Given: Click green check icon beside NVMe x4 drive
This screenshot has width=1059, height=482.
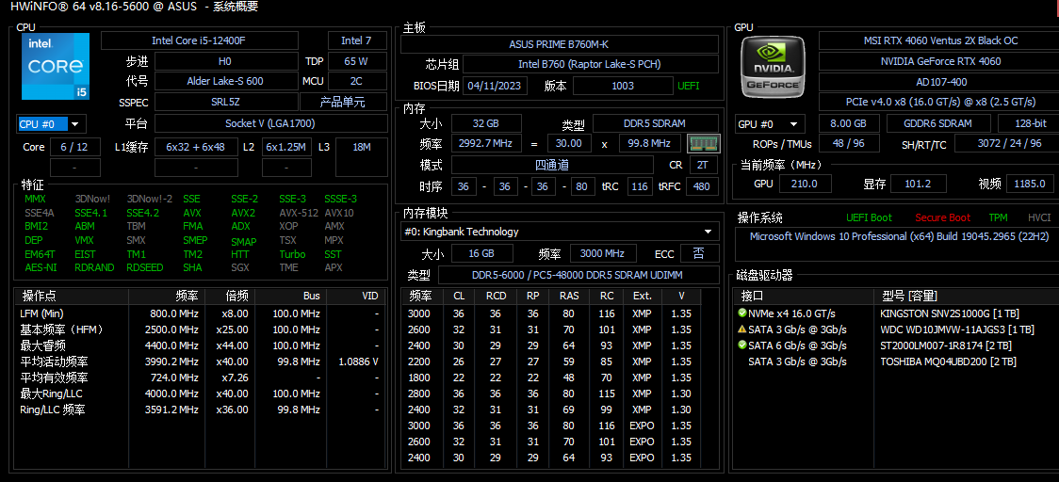Looking at the screenshot, I should tap(742, 313).
